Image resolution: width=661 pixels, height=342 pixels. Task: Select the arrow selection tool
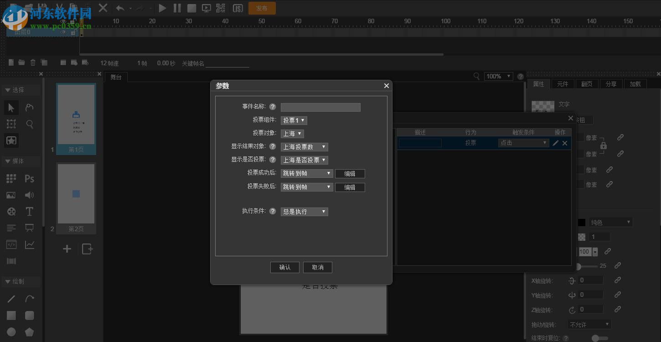11,108
